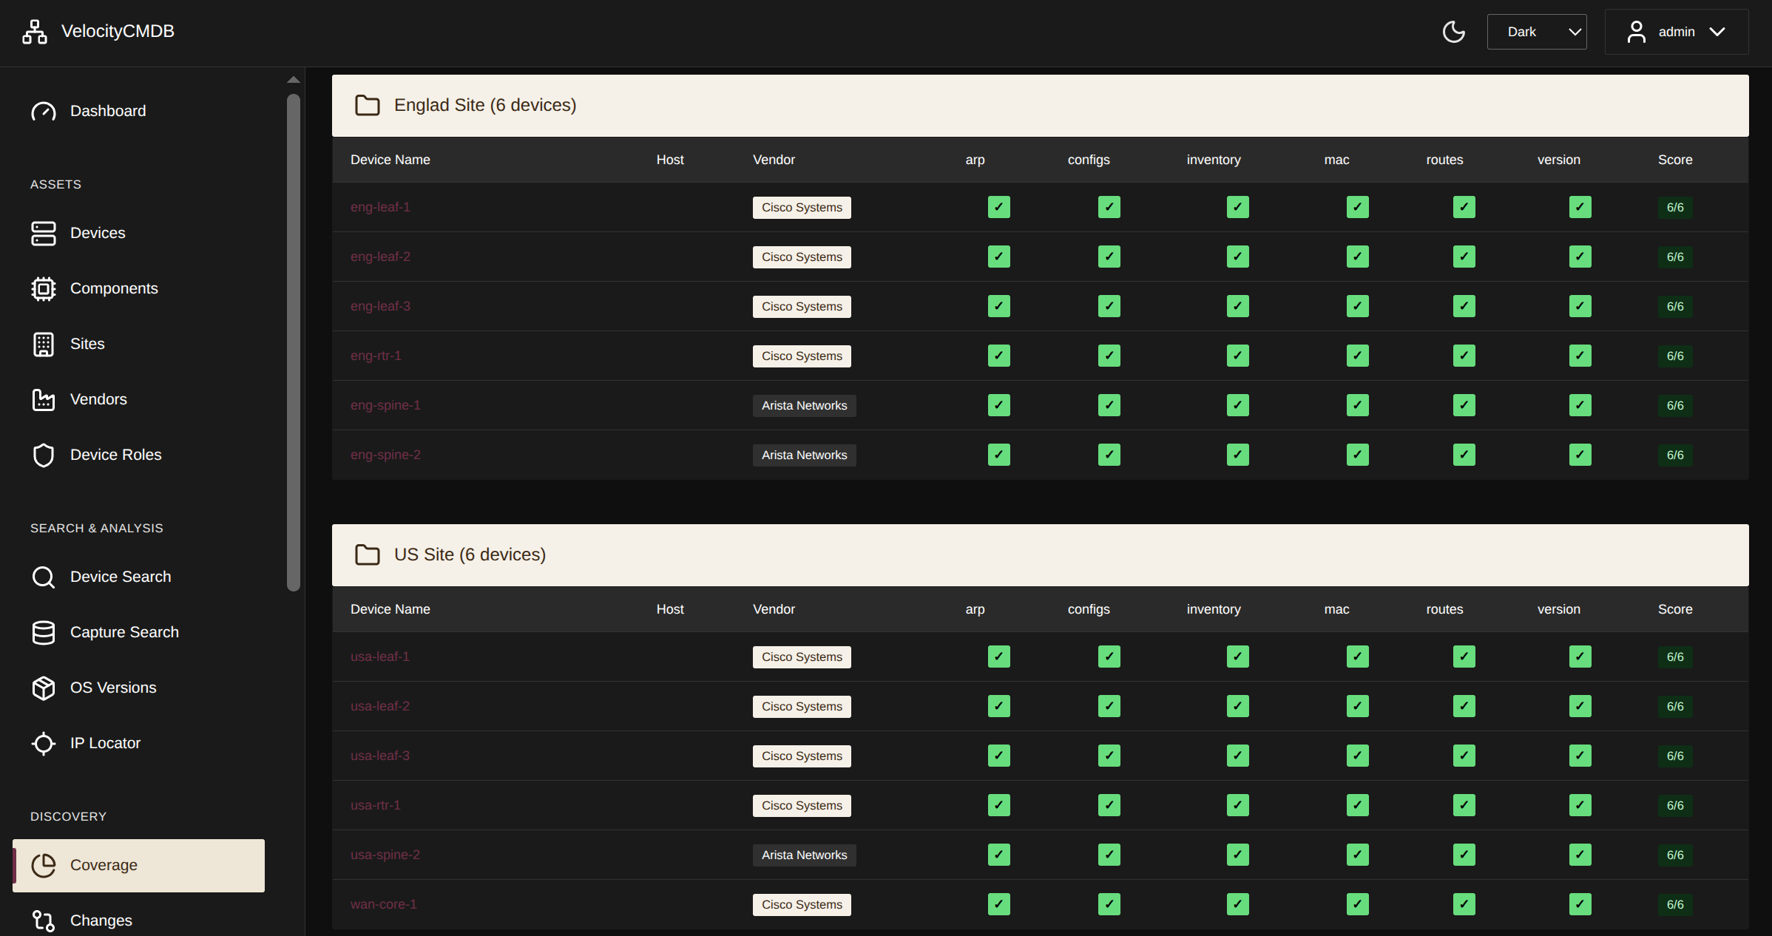Viewport: 1772px width, 936px height.
Task: Expand the admin user menu
Action: (1676, 32)
